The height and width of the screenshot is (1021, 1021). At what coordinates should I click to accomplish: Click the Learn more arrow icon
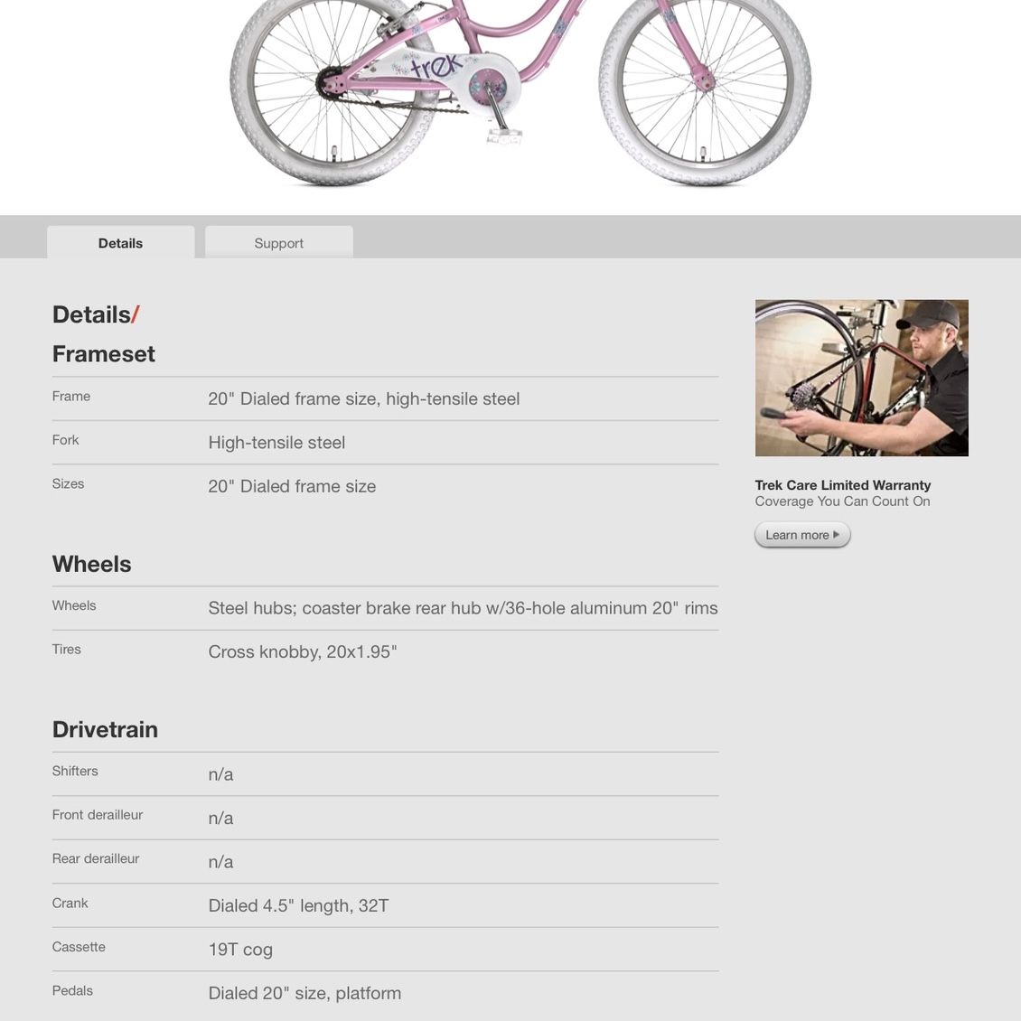pos(837,535)
